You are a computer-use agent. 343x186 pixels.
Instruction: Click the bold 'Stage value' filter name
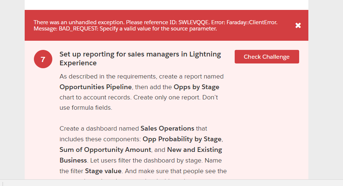pos(103,171)
